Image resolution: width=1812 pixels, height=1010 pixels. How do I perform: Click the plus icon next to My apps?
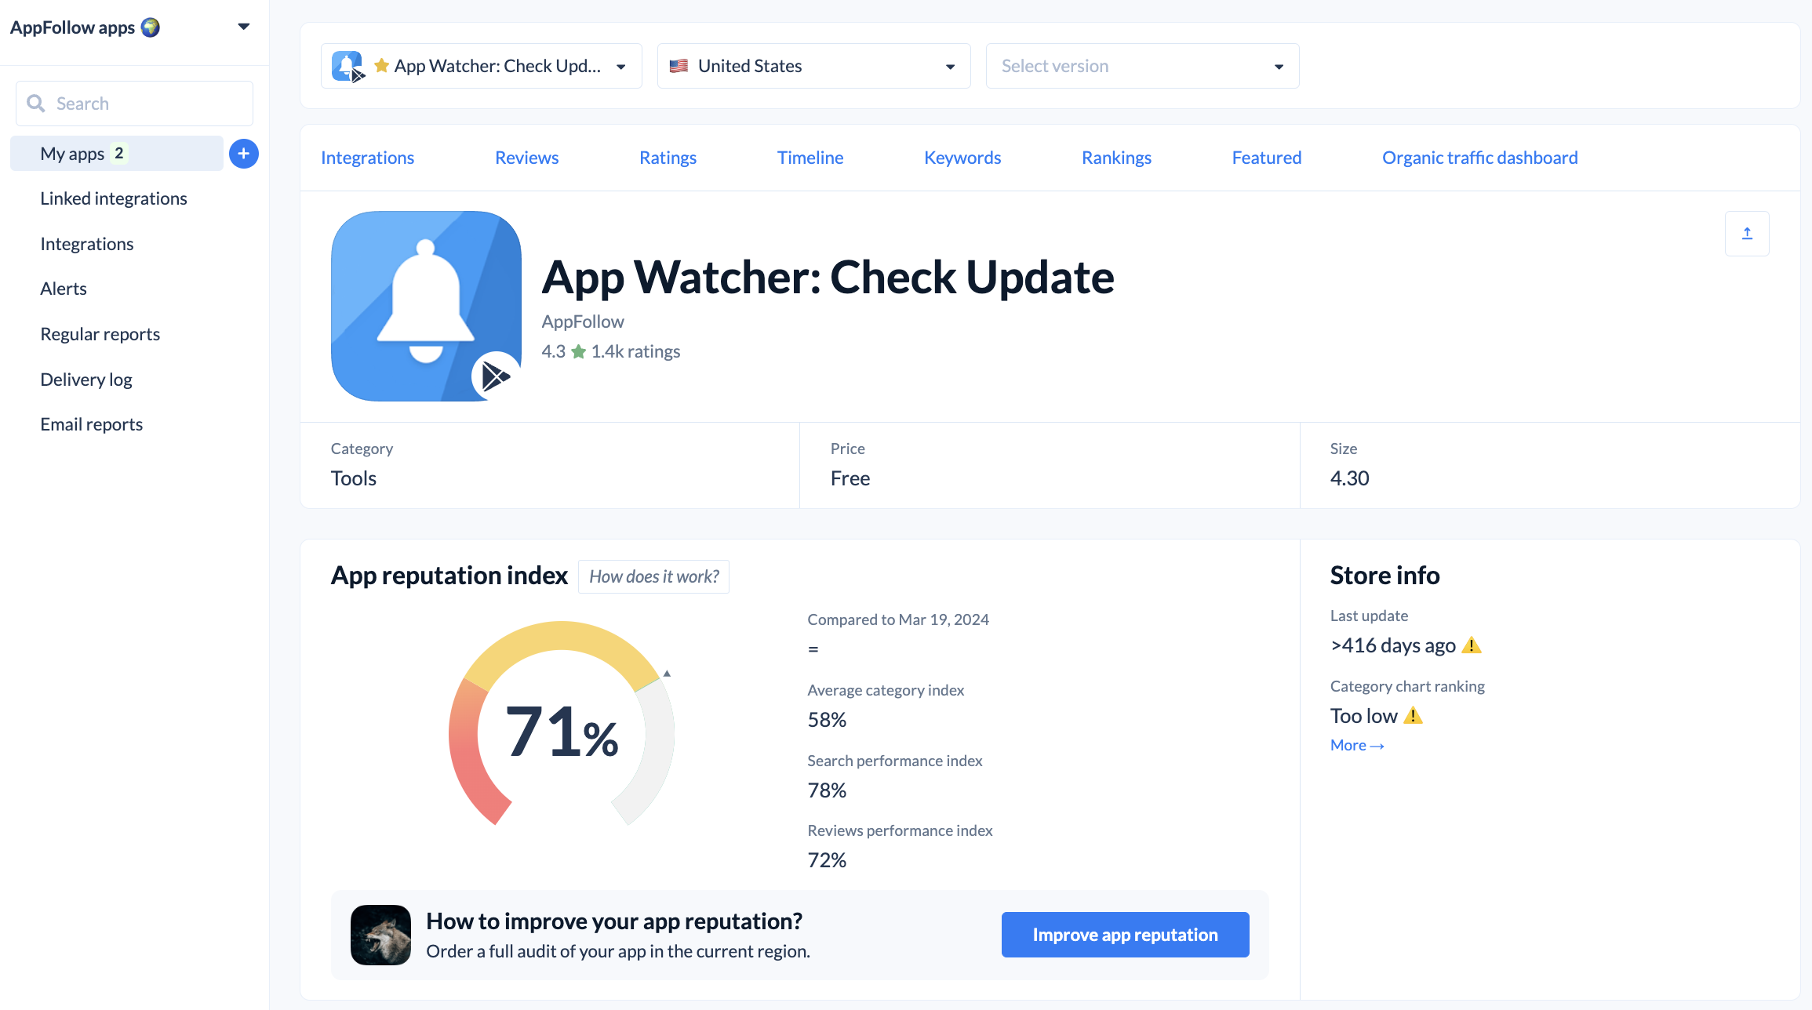pyautogui.click(x=243, y=153)
